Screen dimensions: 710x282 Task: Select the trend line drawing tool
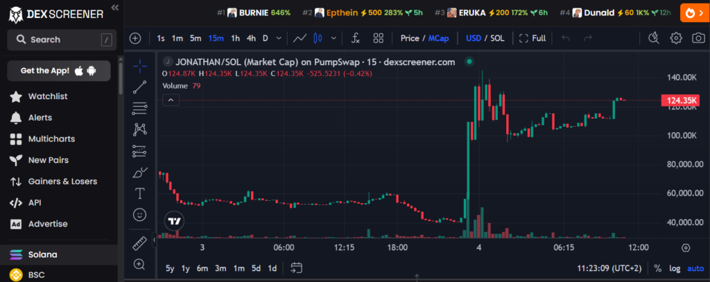139,87
